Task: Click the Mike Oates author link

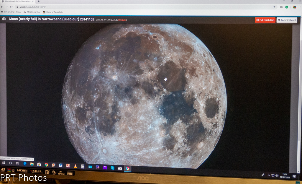Action: pos(122,20)
